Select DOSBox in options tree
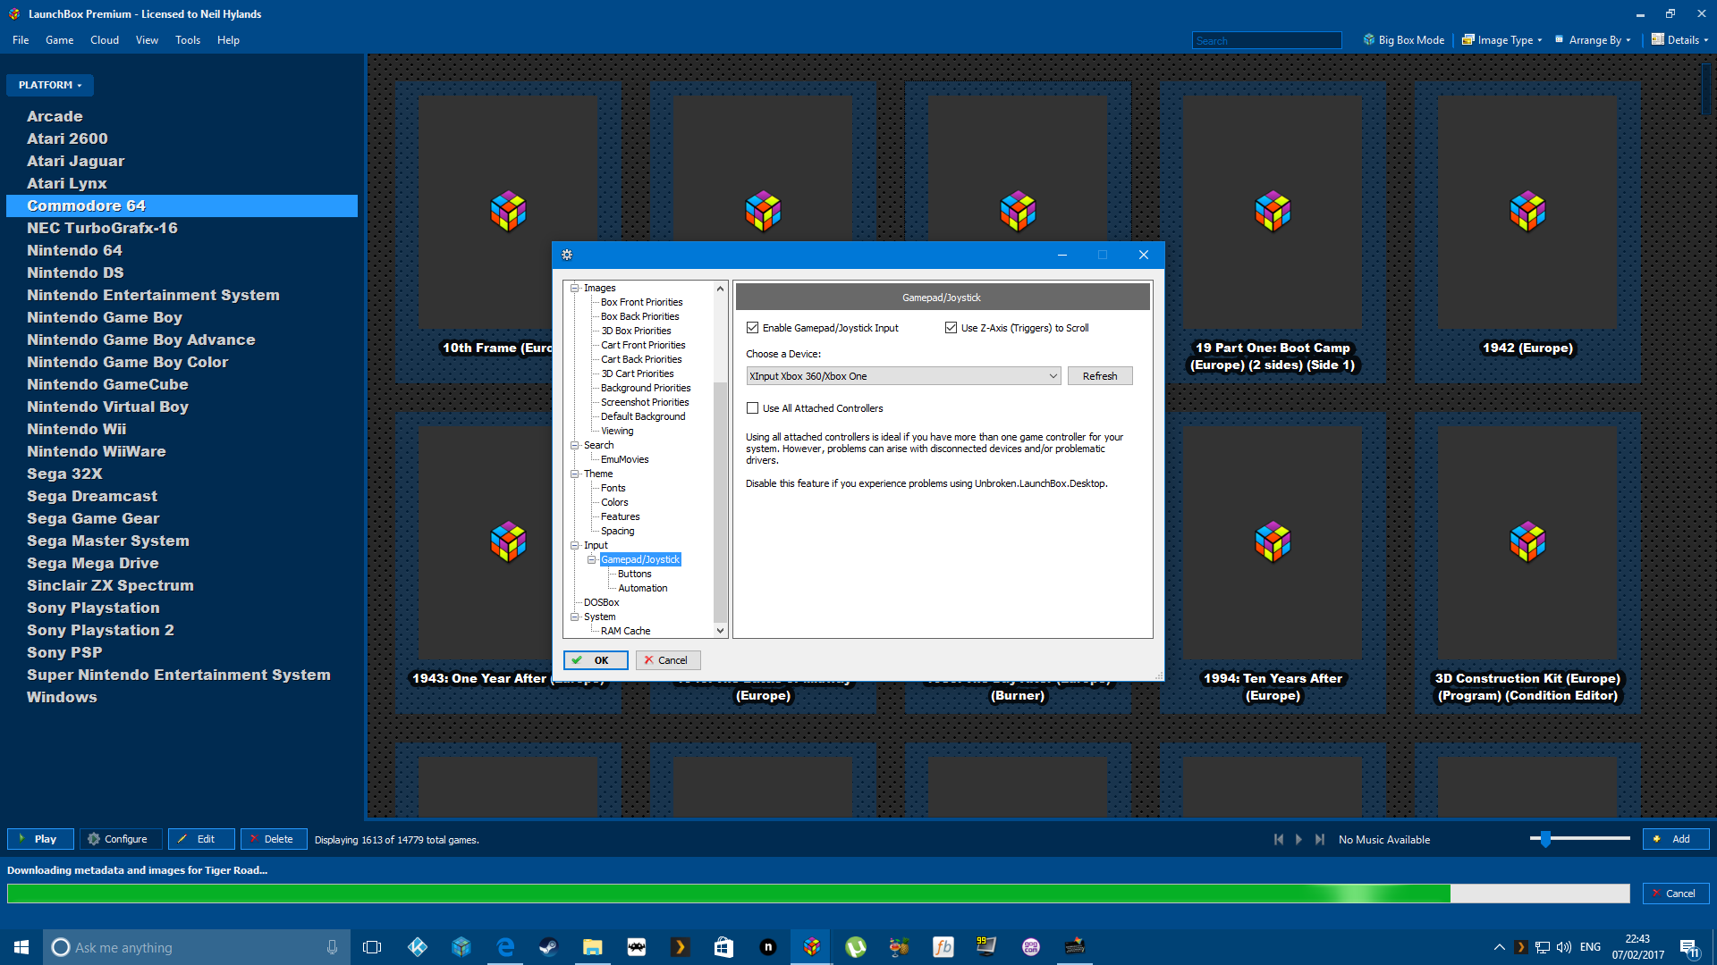 pyautogui.click(x=601, y=602)
